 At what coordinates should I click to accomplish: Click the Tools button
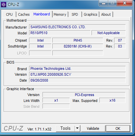pyautogui.click(x=65, y=128)
